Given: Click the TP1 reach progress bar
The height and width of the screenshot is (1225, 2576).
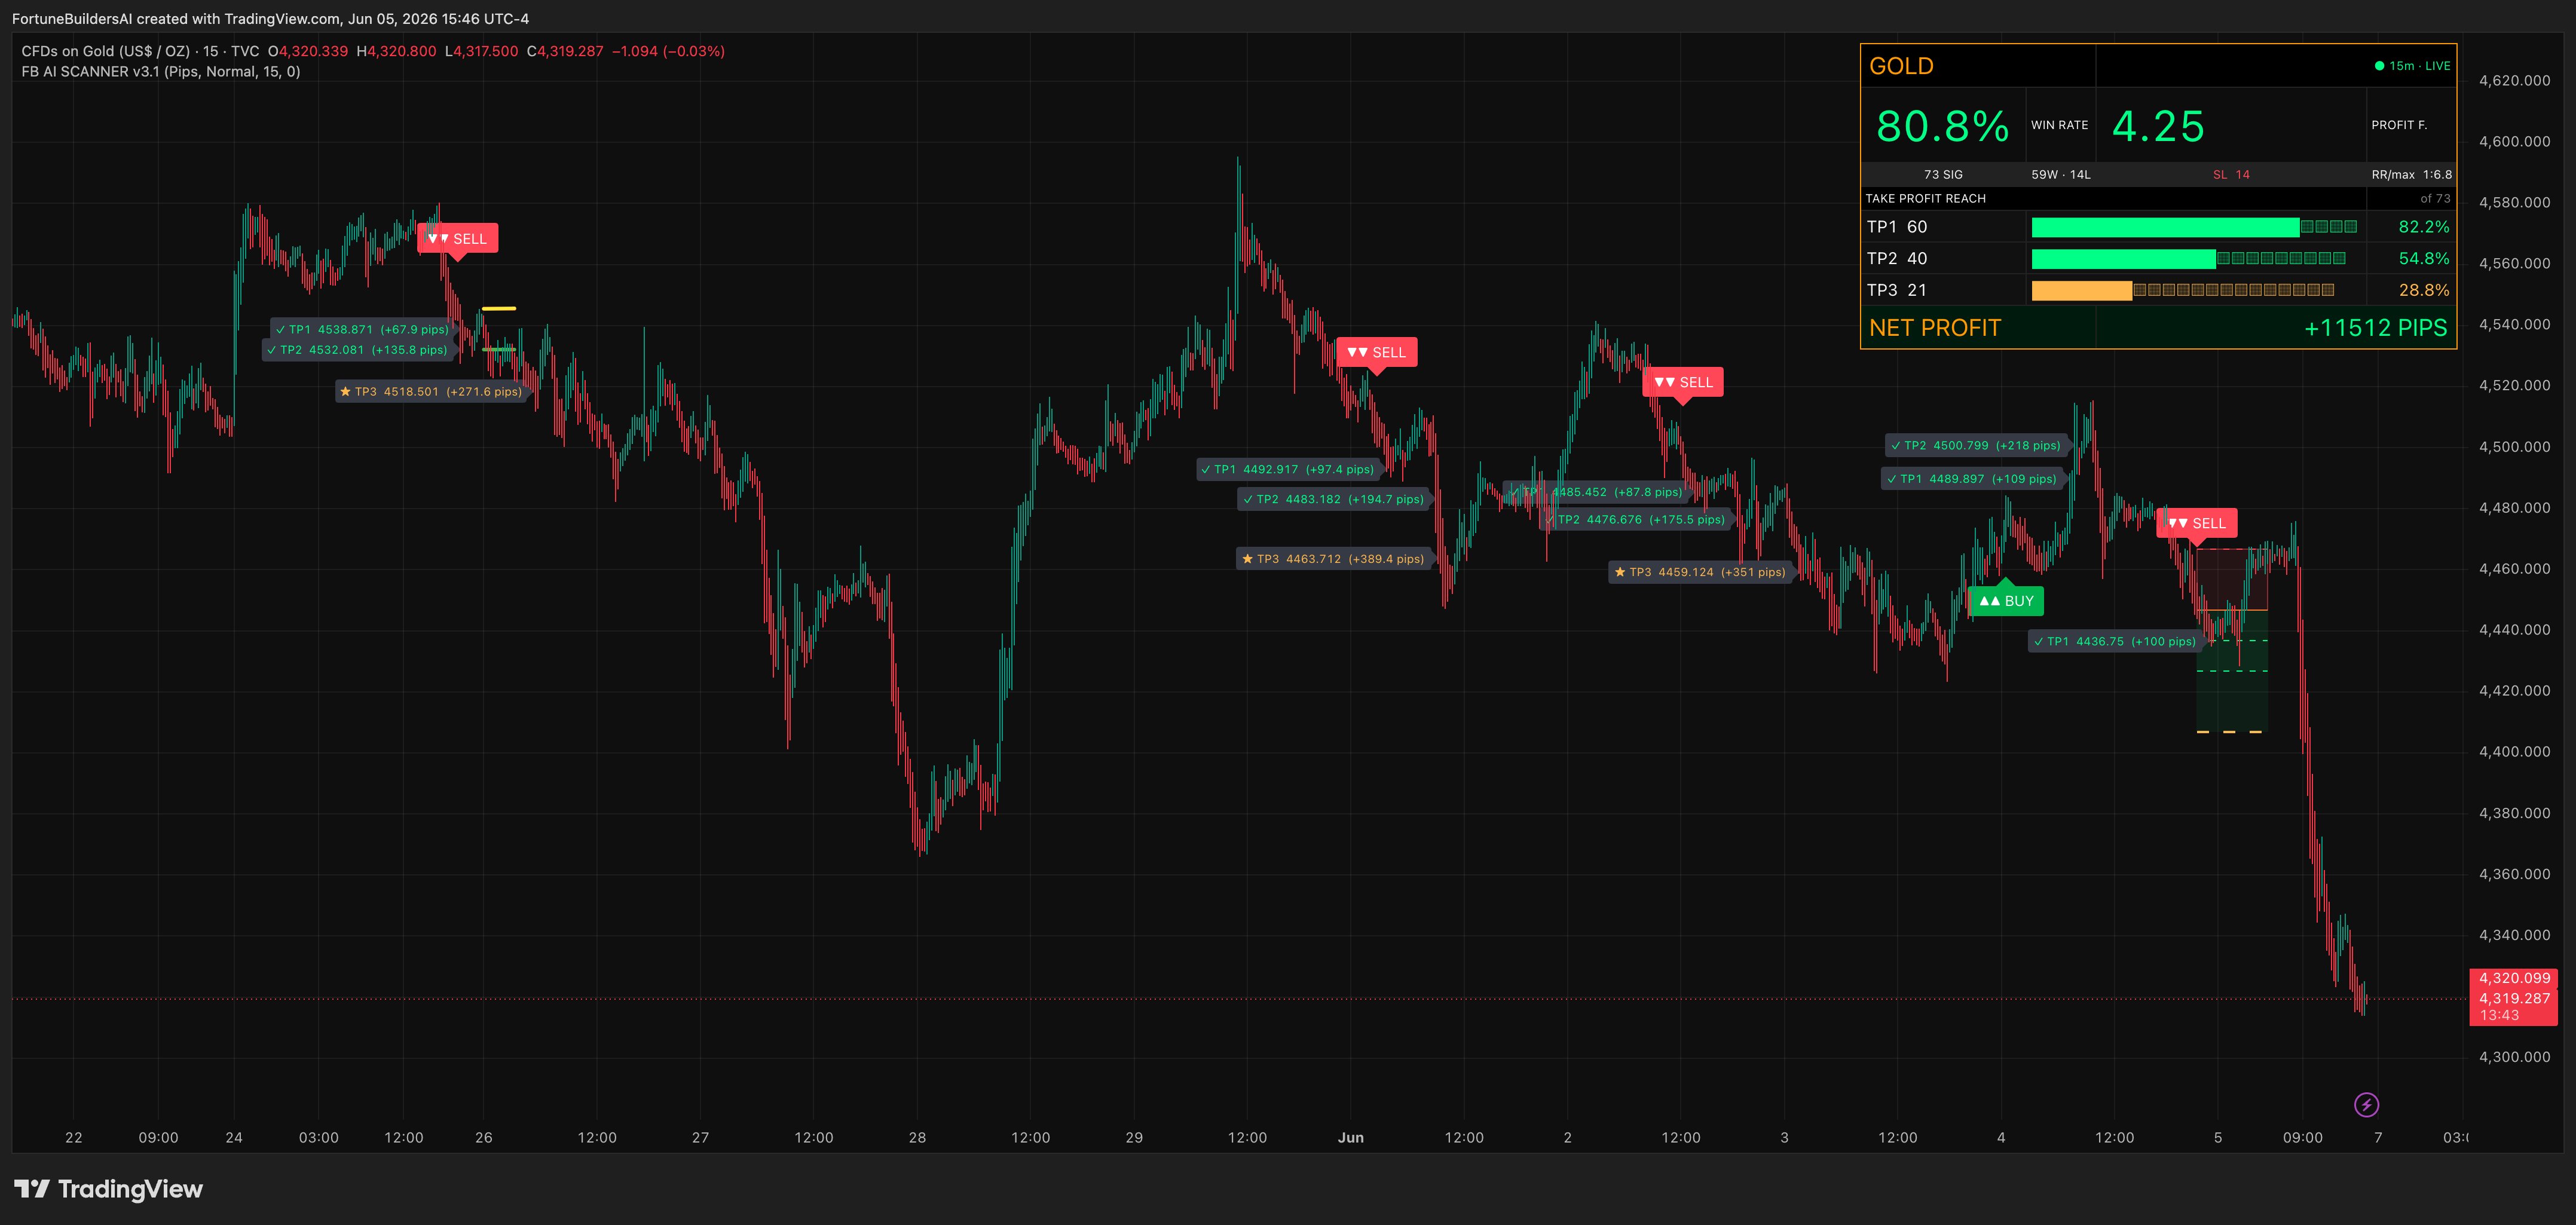Looking at the screenshot, I should coord(2194,228).
